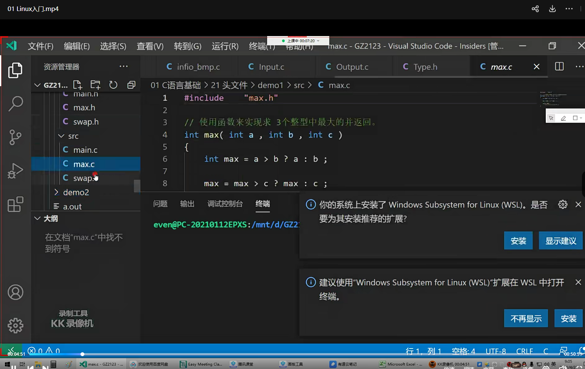Open the 查看(V) menu
The image size is (585, 369).
coord(150,46)
